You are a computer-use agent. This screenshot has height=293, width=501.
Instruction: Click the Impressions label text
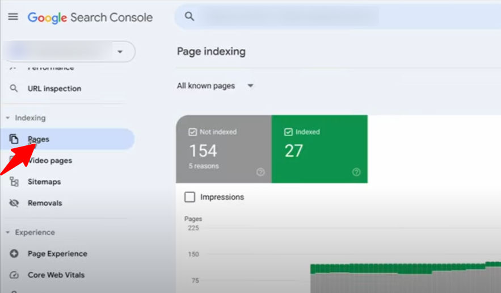222,197
